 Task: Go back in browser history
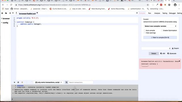coord(3,5)
